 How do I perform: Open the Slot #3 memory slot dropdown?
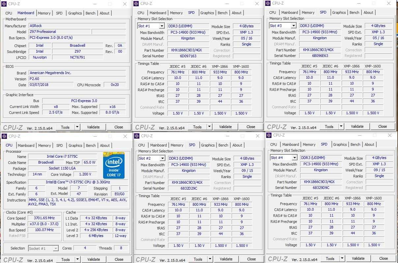click(x=294, y=26)
